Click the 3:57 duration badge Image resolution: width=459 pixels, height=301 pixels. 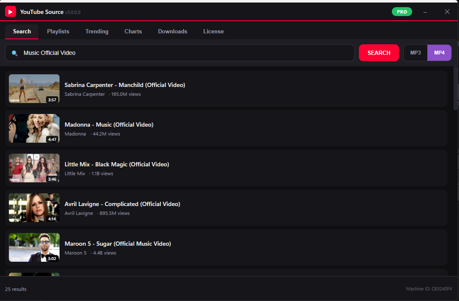coord(52,100)
